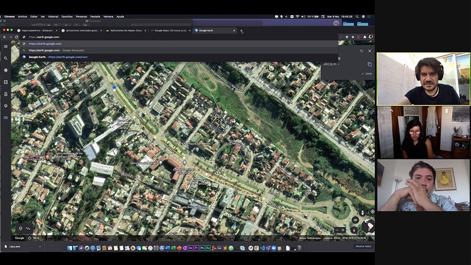Open the Voyager ship wheel icon
471x265 pixels.
click(6, 70)
